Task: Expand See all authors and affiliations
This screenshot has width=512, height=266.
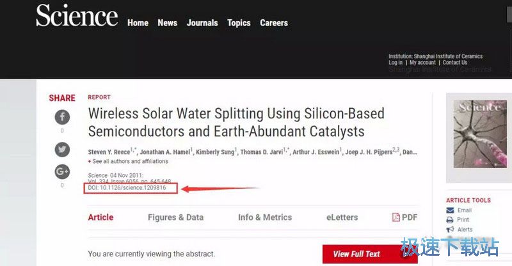Action: click(x=128, y=161)
